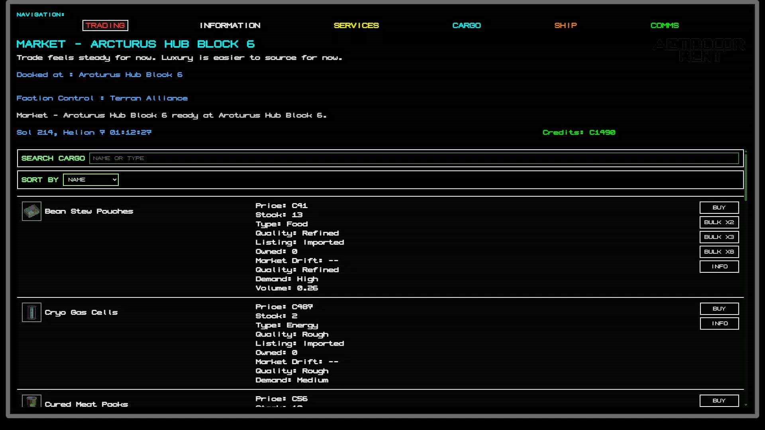Select the Bean Stew Pouches name
This screenshot has width=765, height=430.
[x=89, y=211]
